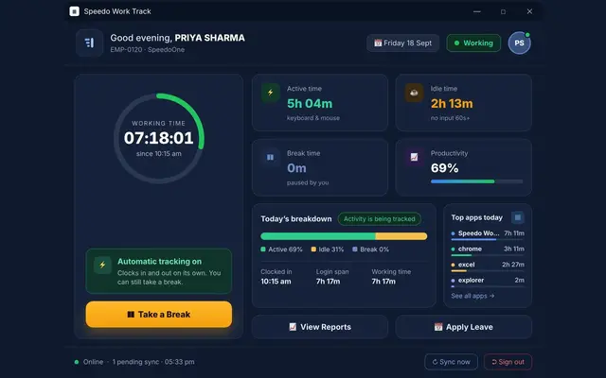Click the 0m Break time value
Screen dimensions: 606x378
[296, 168]
